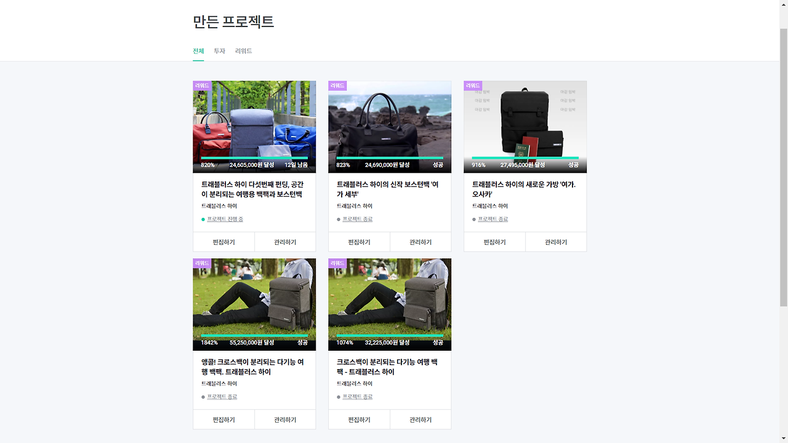Switch to the 투자 tab

tap(219, 51)
